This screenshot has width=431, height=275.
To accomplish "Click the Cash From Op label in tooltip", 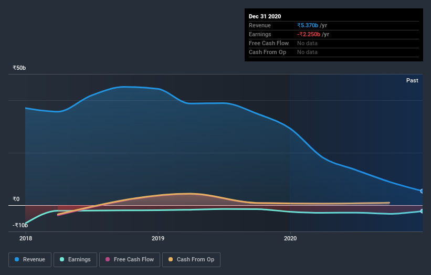I will [x=267, y=52].
